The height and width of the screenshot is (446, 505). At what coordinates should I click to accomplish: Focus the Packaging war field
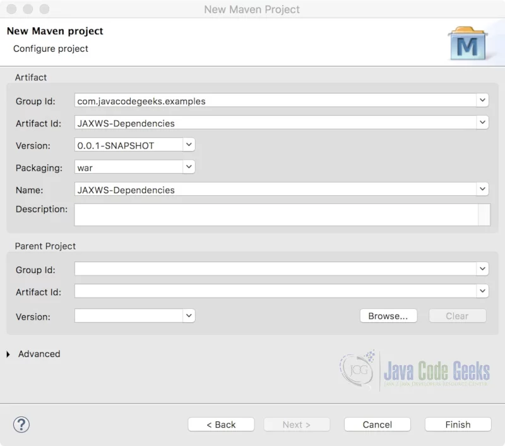129,167
